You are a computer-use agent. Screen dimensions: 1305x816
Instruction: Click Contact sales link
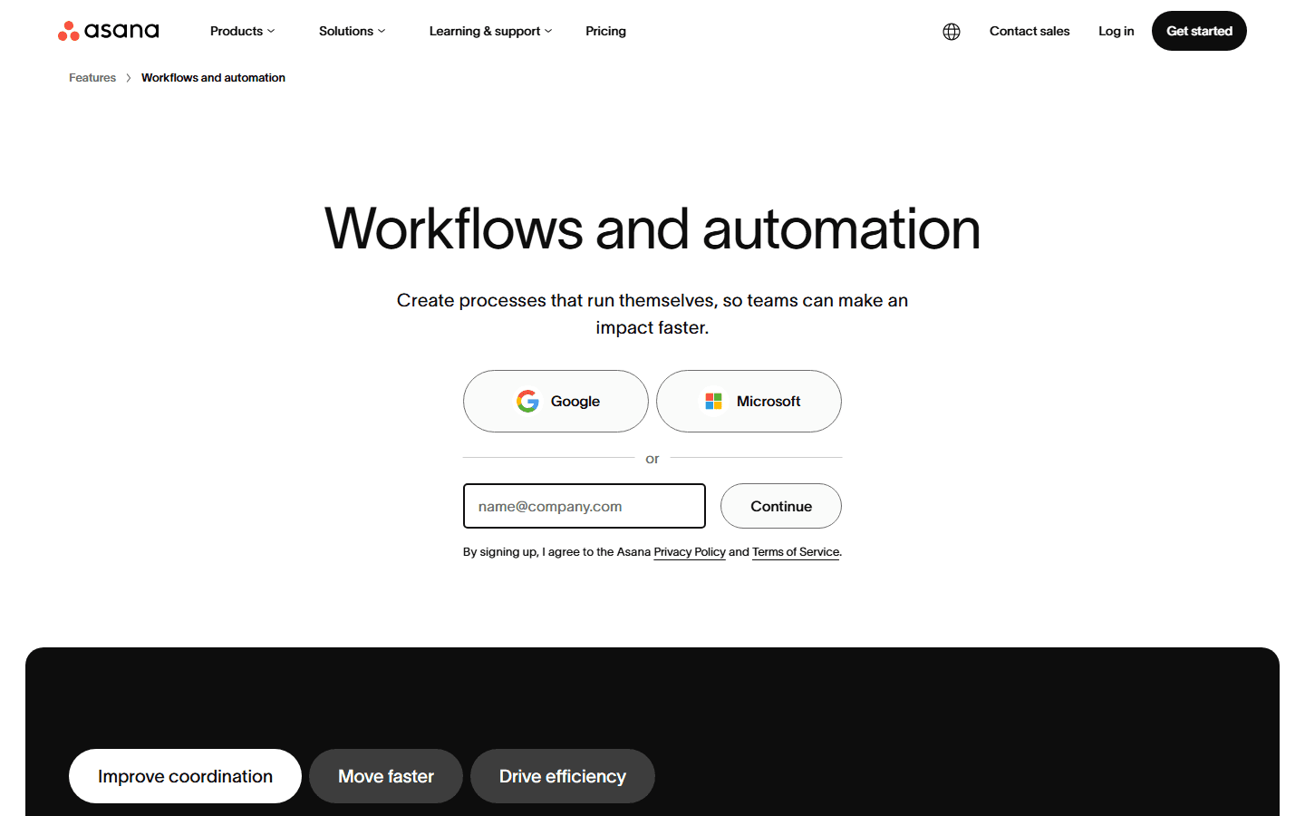tap(1029, 31)
